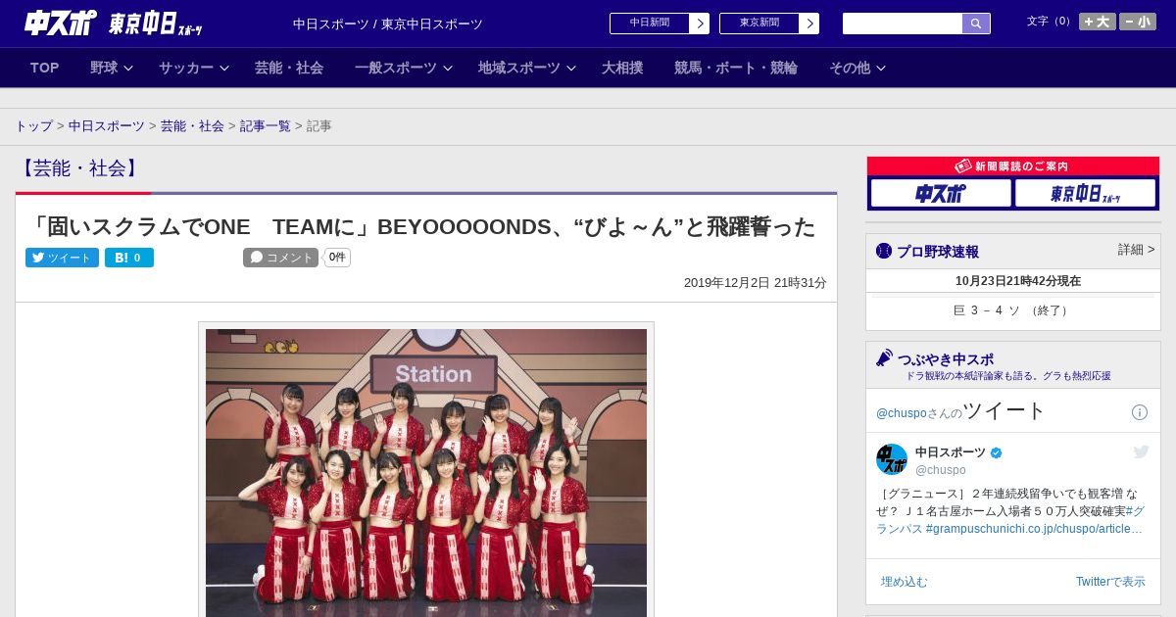Expand the 一般スポーツ menu dropdown
This screenshot has height=617, width=1176.
click(403, 68)
